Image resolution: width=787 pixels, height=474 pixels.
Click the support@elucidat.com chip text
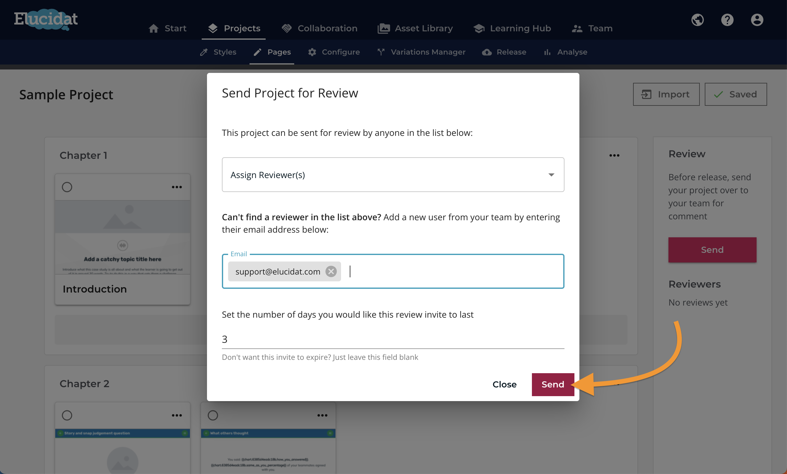coord(277,272)
